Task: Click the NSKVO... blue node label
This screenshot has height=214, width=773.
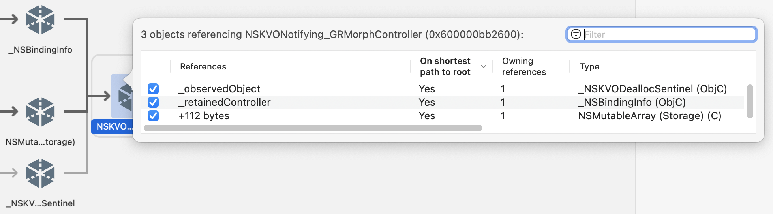Action: coord(113,127)
